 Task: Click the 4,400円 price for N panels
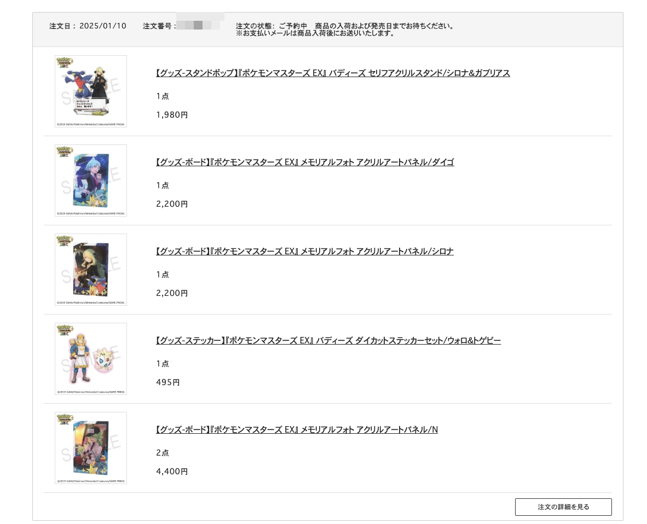pyautogui.click(x=172, y=471)
